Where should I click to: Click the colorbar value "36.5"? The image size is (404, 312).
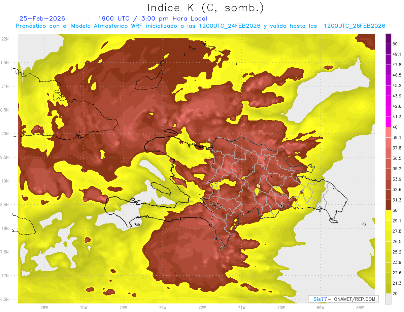pyautogui.click(x=397, y=158)
